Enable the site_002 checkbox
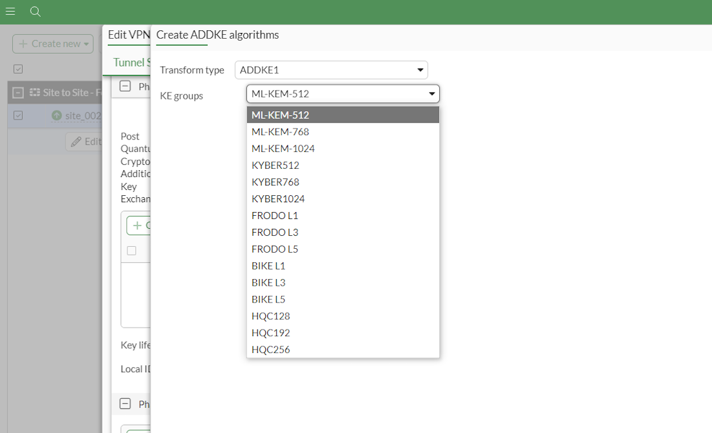712x433 pixels. click(x=17, y=115)
